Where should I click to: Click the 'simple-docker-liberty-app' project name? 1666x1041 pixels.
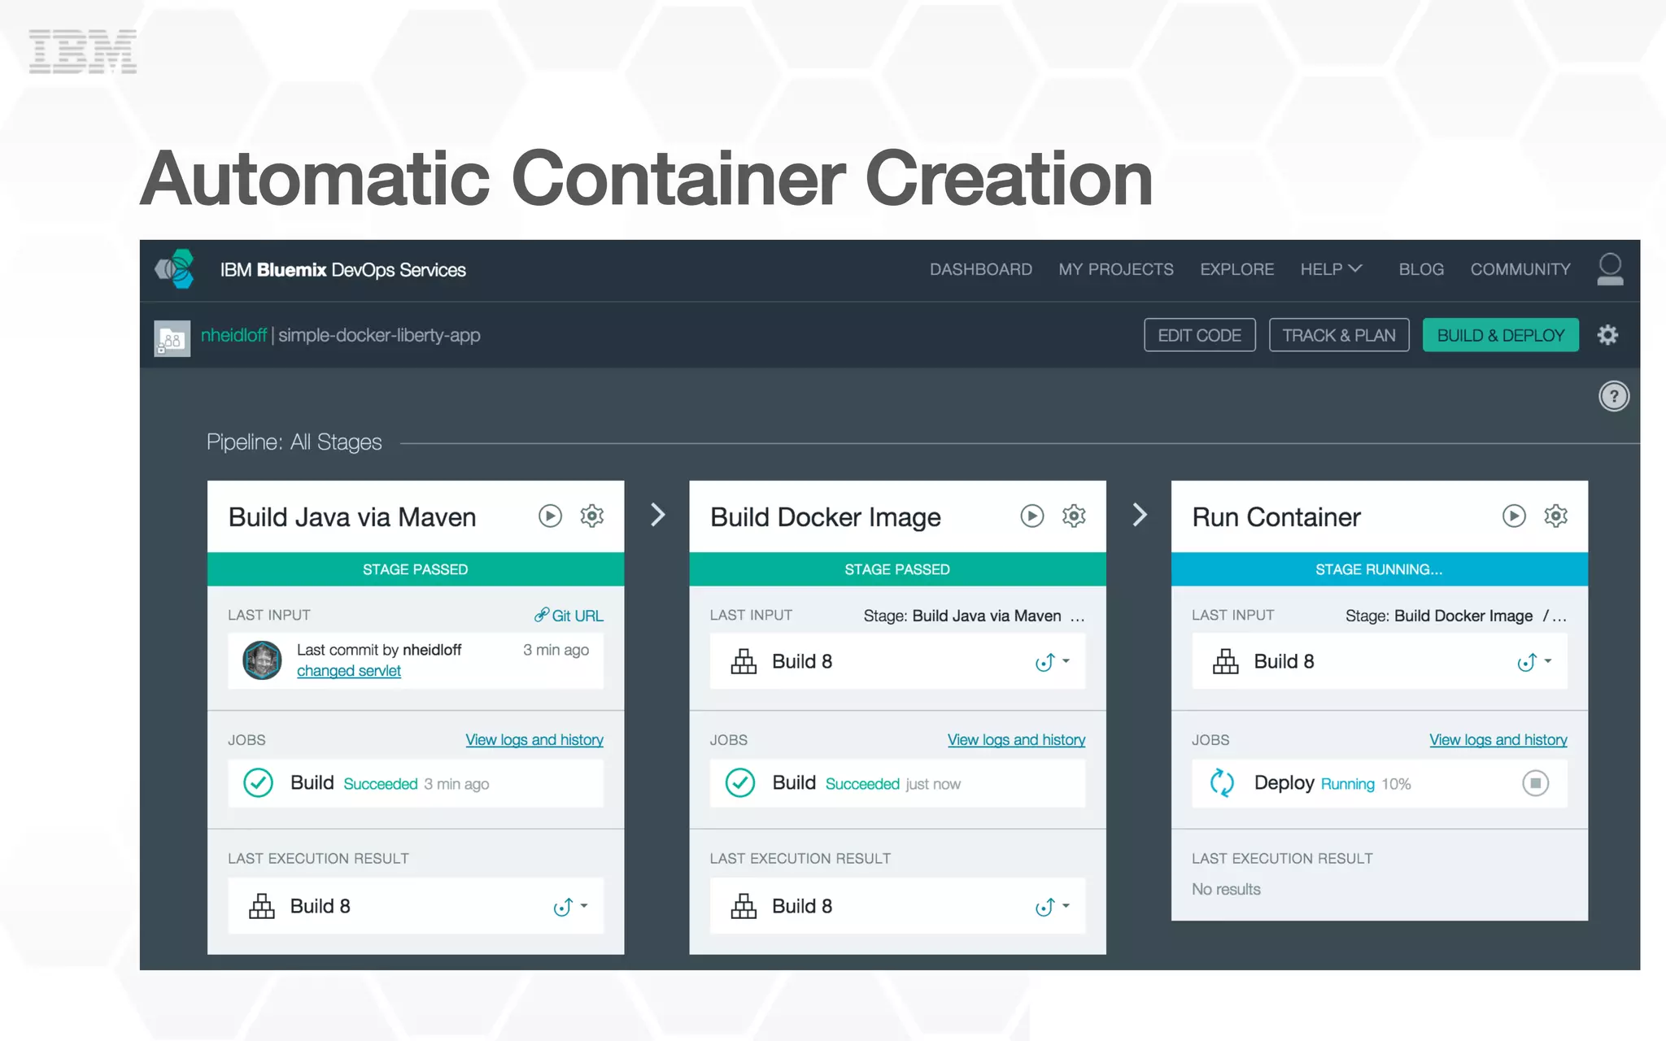coord(379,335)
